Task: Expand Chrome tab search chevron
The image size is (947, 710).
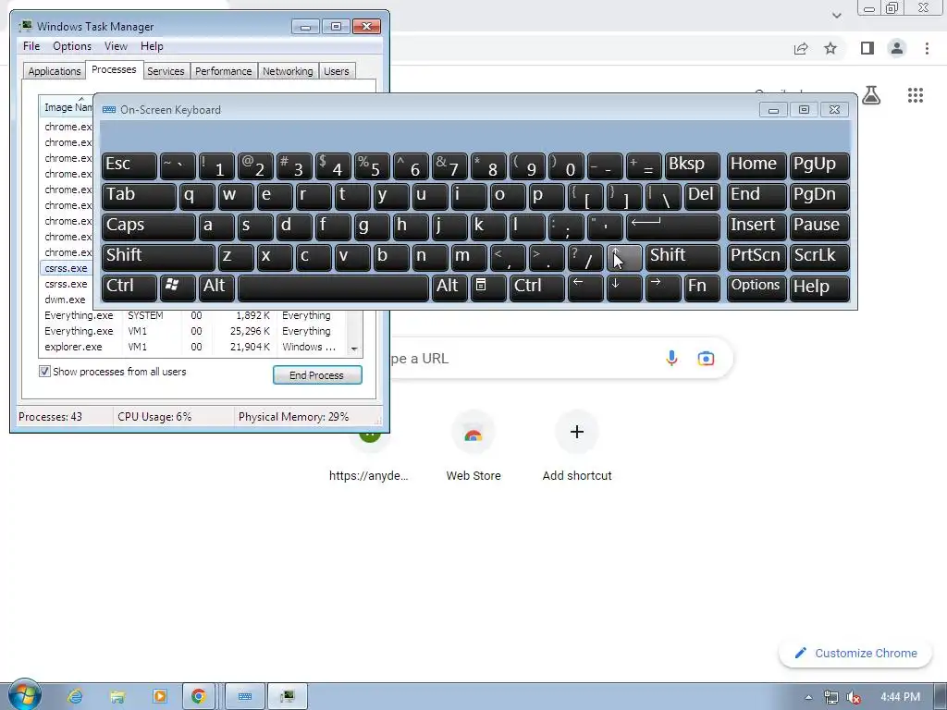Action: pyautogui.click(x=836, y=15)
